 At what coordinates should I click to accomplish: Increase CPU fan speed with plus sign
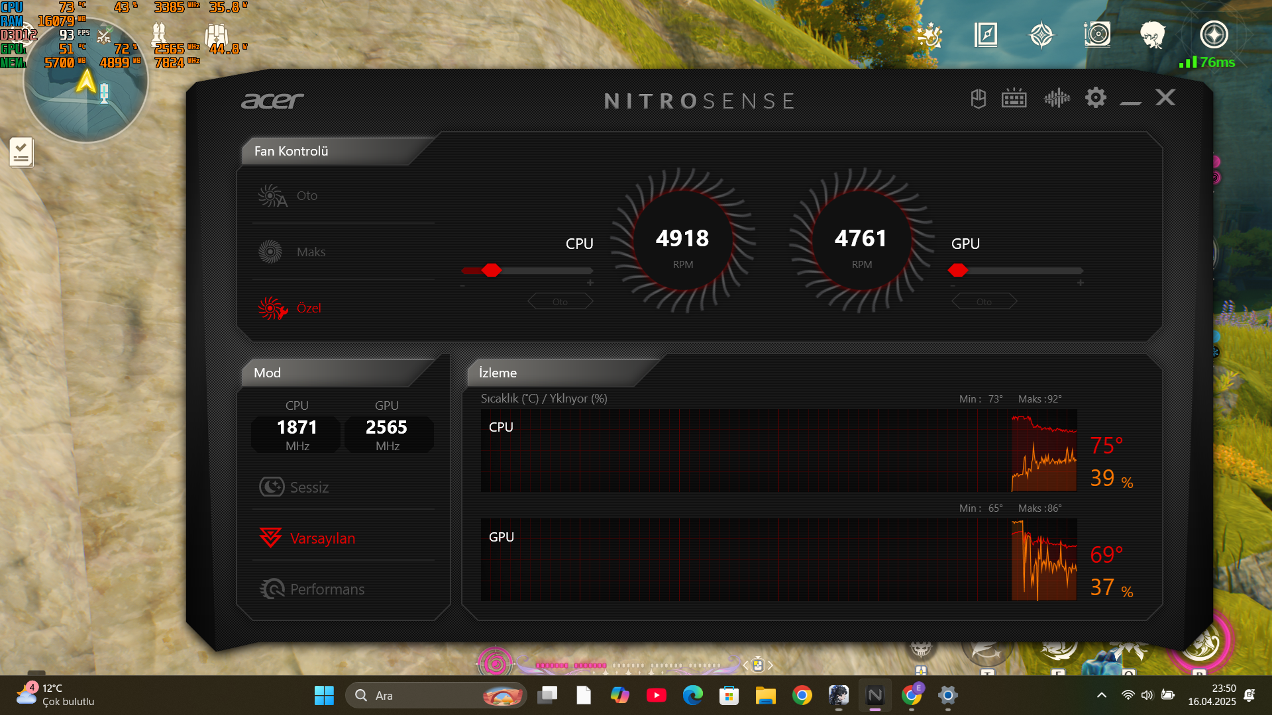[590, 283]
